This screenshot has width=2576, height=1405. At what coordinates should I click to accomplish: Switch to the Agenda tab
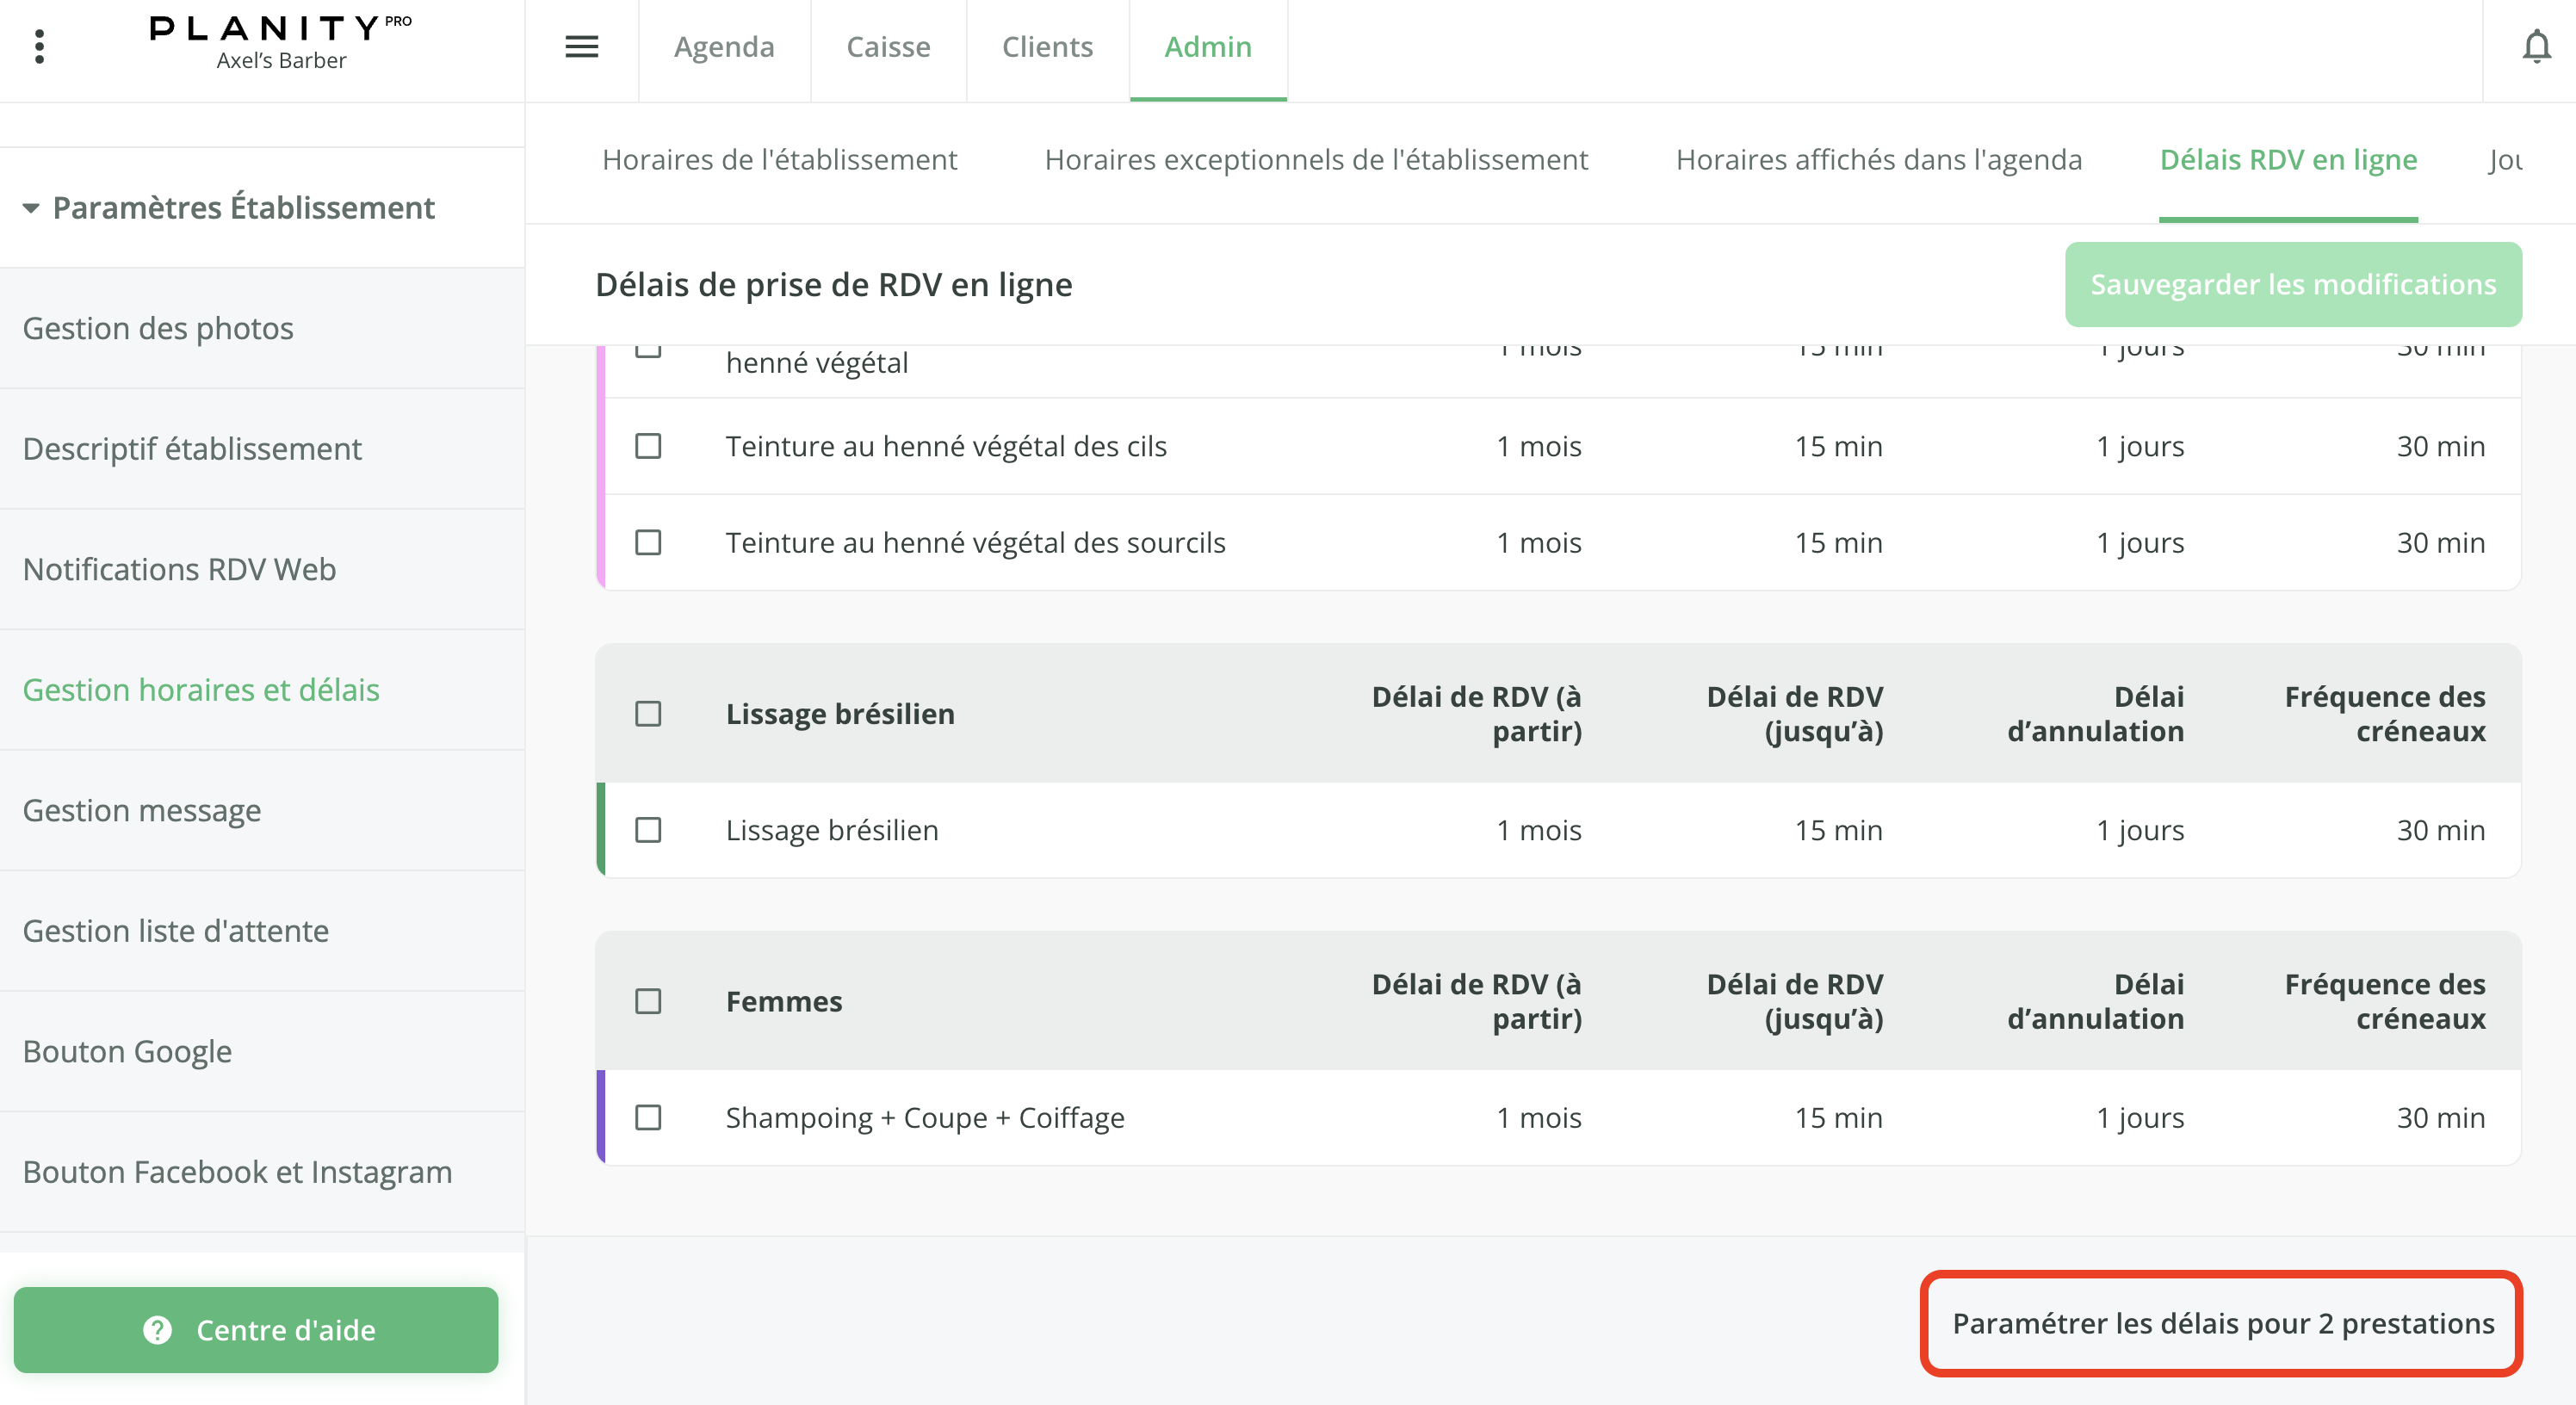click(x=723, y=47)
